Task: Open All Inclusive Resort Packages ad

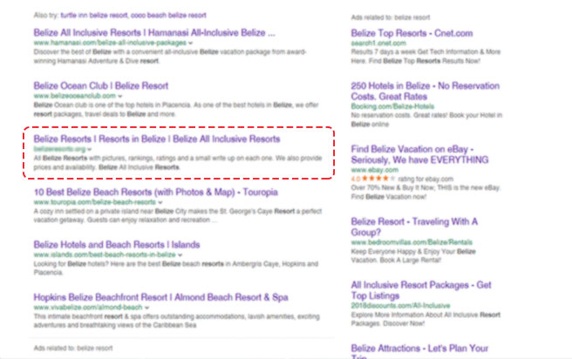Action: [421, 290]
